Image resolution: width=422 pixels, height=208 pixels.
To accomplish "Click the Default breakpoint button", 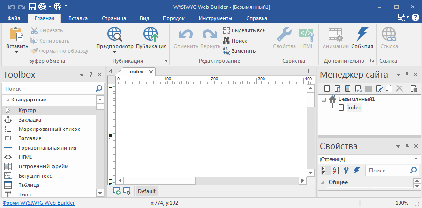I will [x=147, y=191].
